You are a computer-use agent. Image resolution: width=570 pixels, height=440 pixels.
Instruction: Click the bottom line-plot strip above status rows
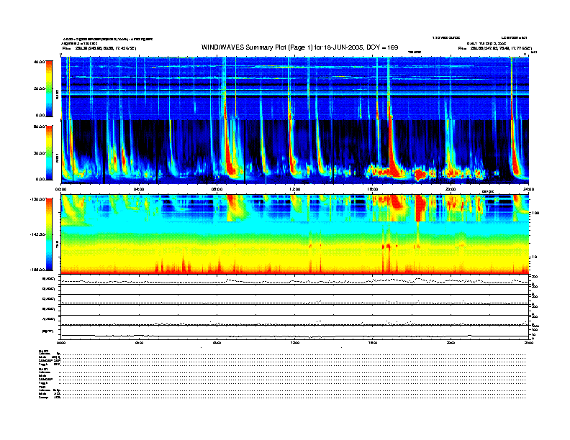coord(295,333)
